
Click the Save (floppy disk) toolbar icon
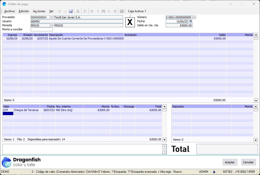(x=71, y=11)
